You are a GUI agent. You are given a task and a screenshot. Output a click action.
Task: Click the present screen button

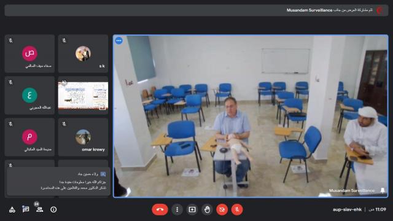click(x=192, y=209)
